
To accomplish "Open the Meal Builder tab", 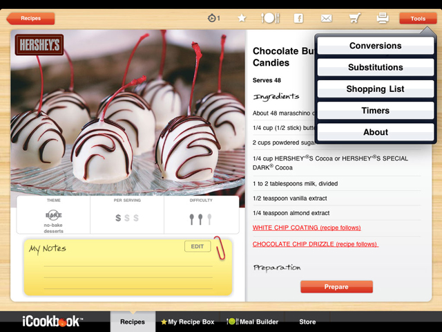I will [x=252, y=322].
